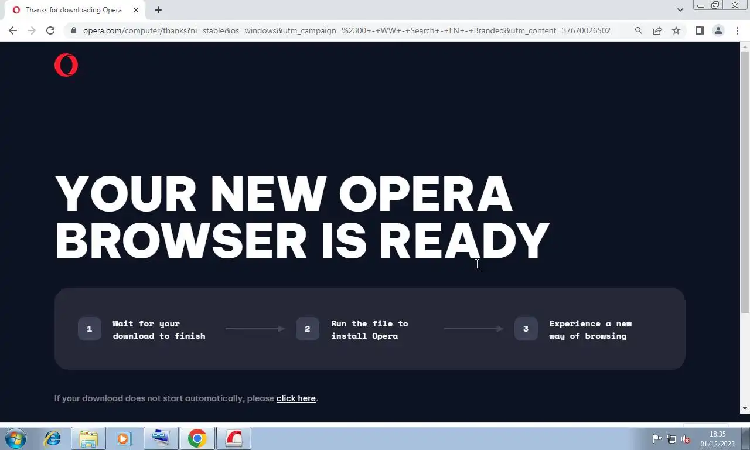Open Windows Explorer folder on taskbar

88,438
